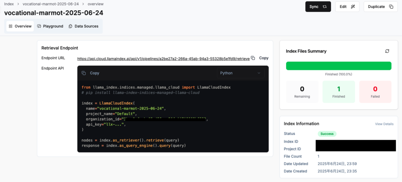This screenshot has width=402, height=182.
Task: Copy the code snippet via code block icon
Action: pos(84,73)
